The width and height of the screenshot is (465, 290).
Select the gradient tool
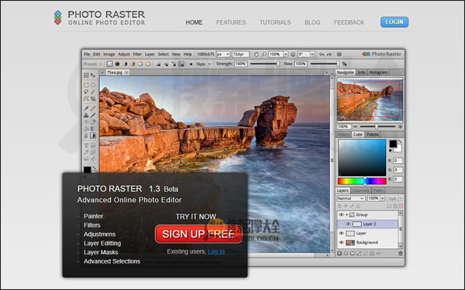tap(93, 128)
